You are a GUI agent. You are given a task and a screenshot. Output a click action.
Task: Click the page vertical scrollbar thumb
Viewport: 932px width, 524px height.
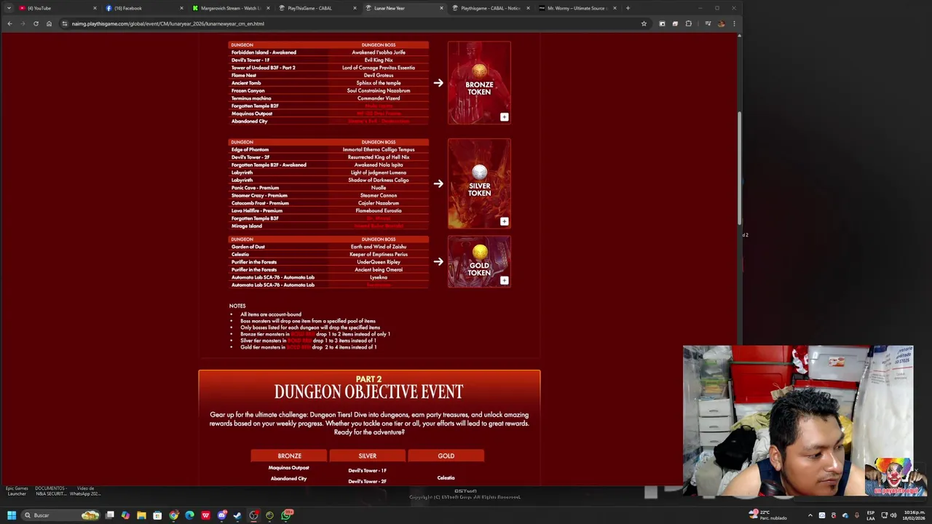click(739, 167)
